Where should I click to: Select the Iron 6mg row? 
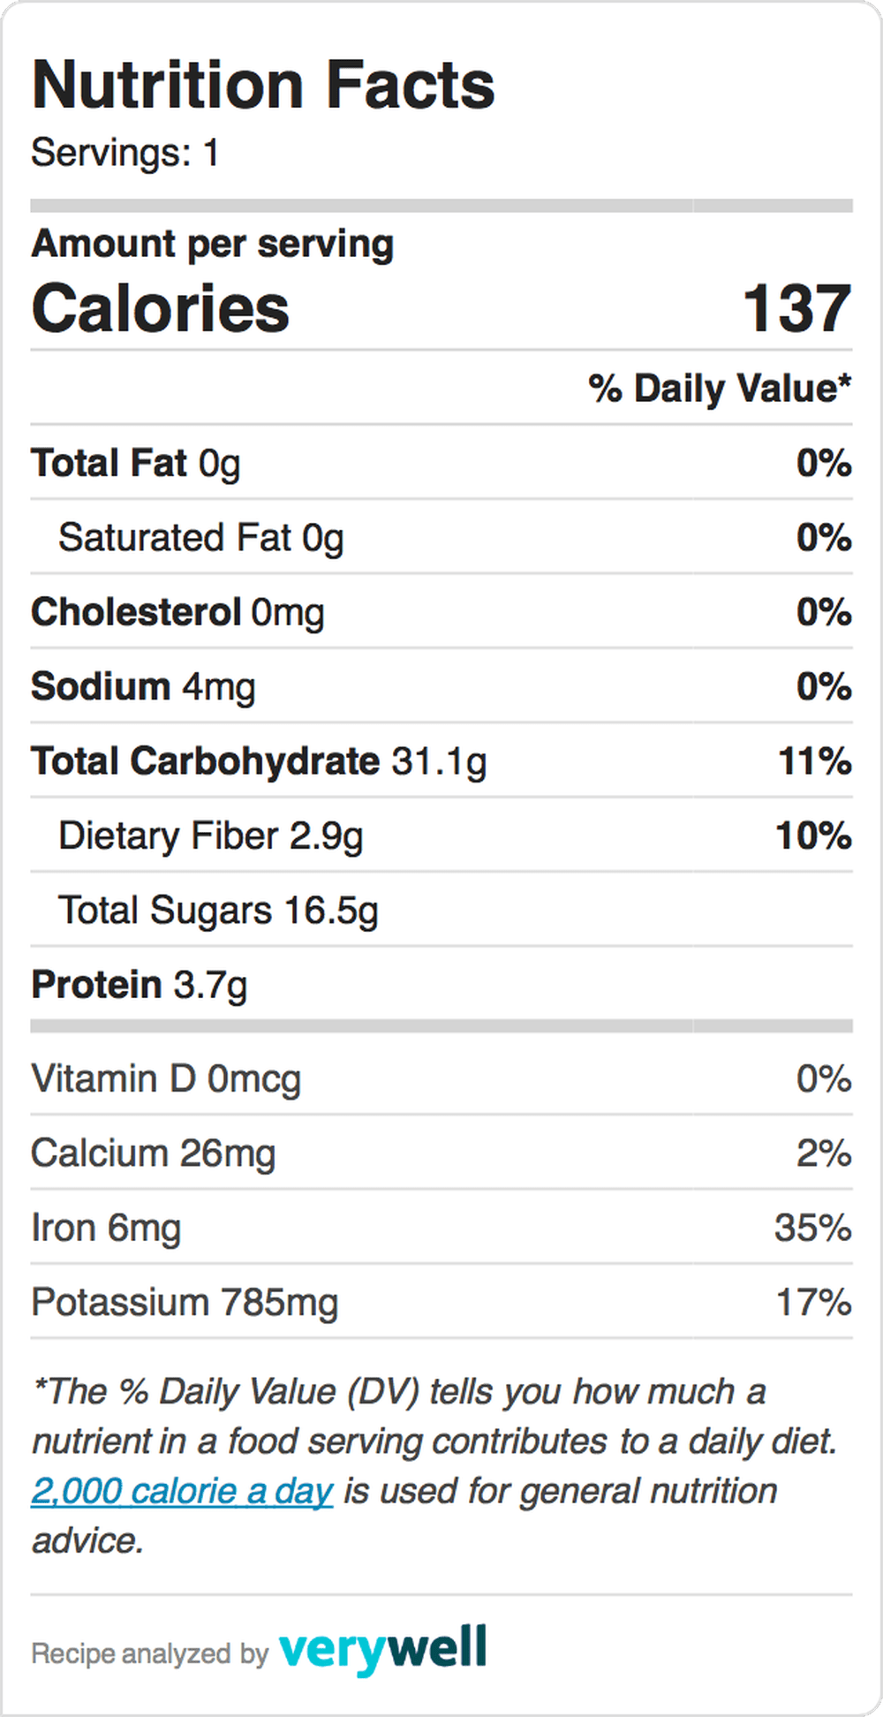pyautogui.click(x=441, y=1228)
